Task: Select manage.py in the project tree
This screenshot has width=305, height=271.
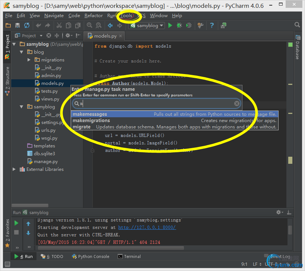Action: click(x=42, y=161)
